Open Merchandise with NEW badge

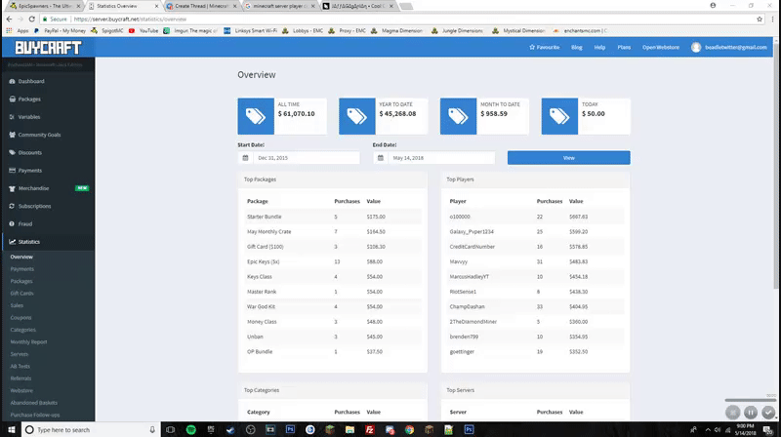click(x=48, y=188)
